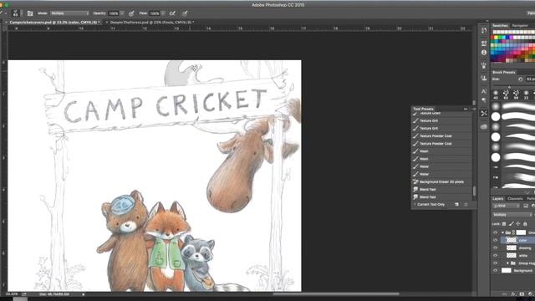Switch to the Channels tab
The height and width of the screenshot is (301, 535).
pos(515,199)
